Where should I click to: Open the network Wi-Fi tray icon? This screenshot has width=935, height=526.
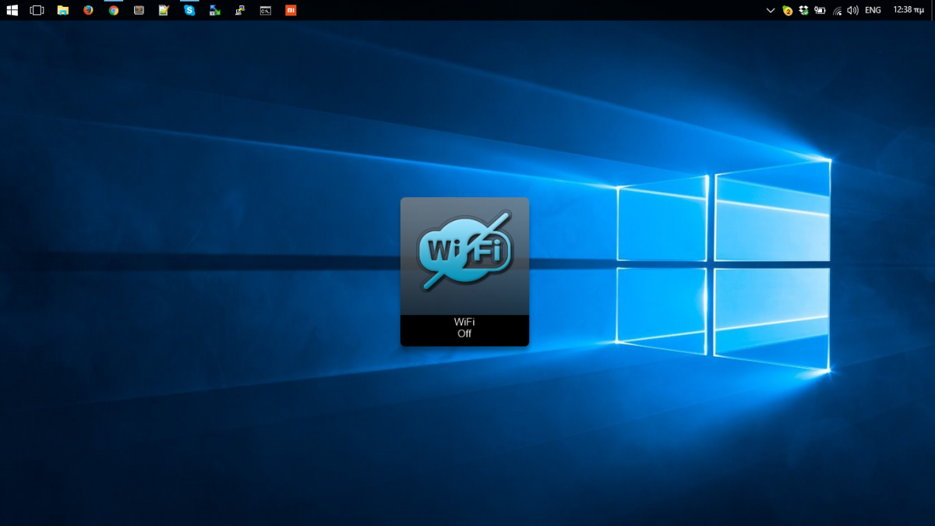tap(837, 10)
